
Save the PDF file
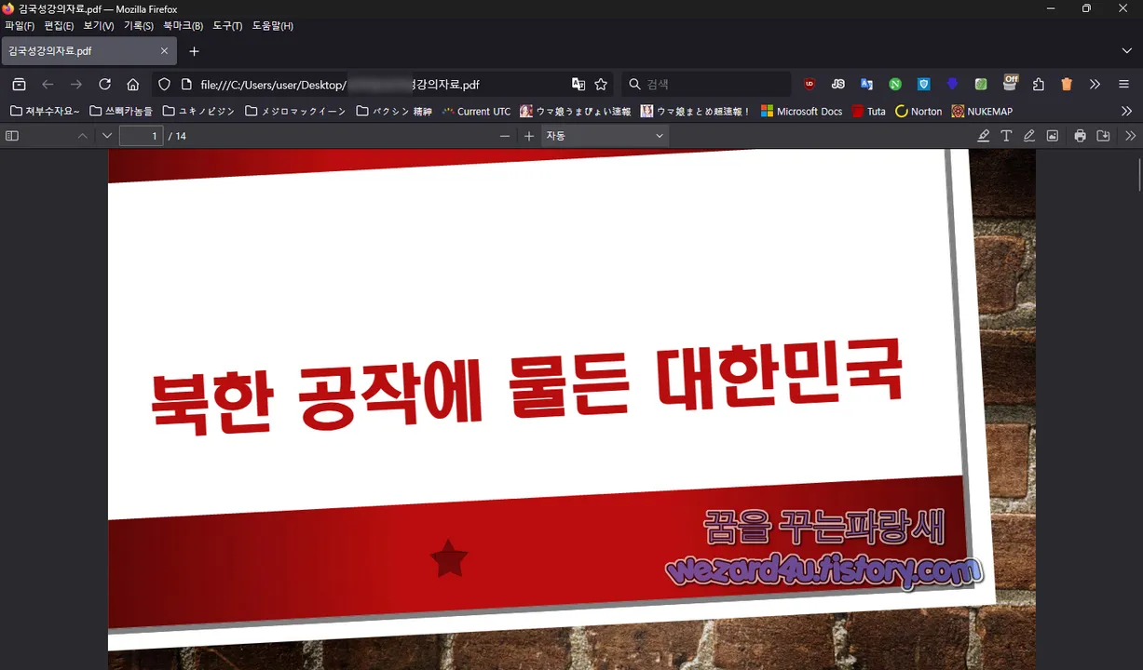1103,135
